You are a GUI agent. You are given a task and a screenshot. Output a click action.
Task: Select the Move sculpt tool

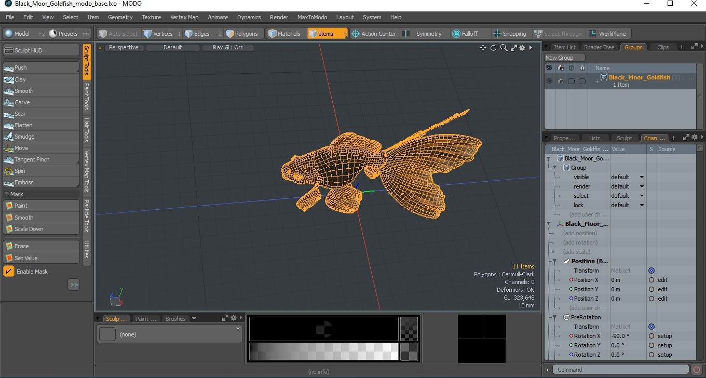coord(41,148)
